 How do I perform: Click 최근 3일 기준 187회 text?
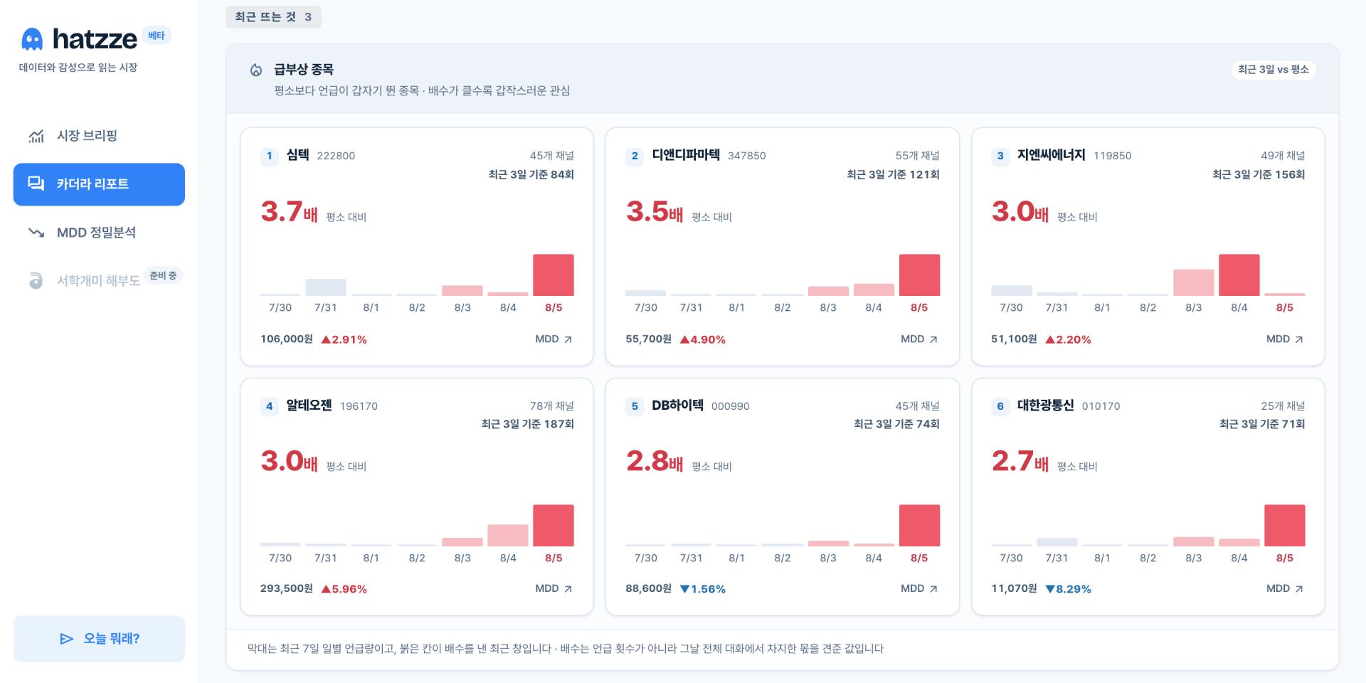coord(527,424)
